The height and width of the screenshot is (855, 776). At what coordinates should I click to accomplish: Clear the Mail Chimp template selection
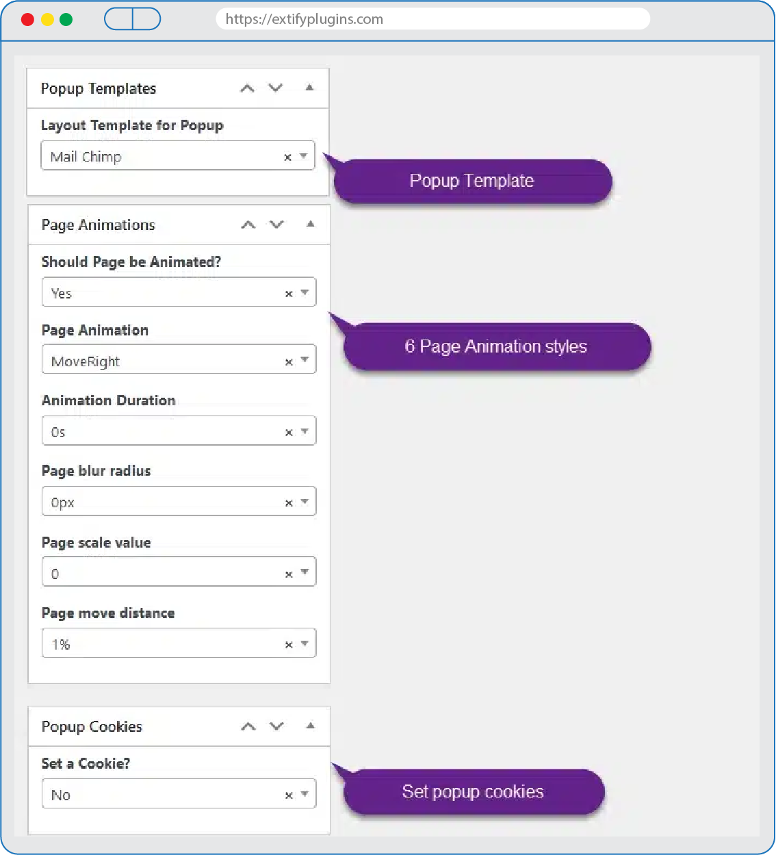(288, 157)
